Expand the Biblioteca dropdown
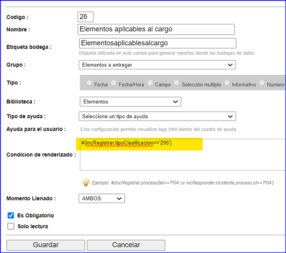 pyautogui.click(x=131, y=102)
